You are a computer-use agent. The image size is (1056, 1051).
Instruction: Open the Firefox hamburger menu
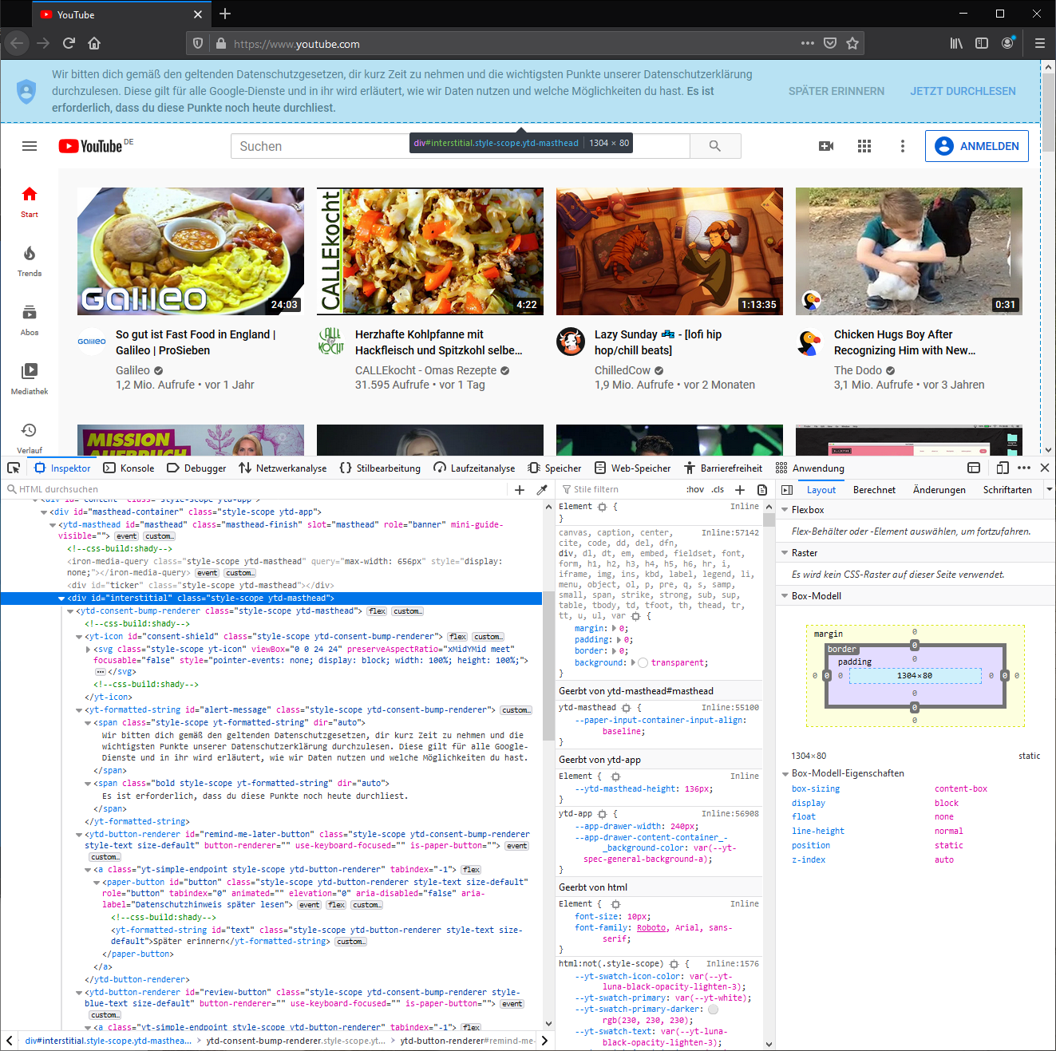(x=1040, y=43)
